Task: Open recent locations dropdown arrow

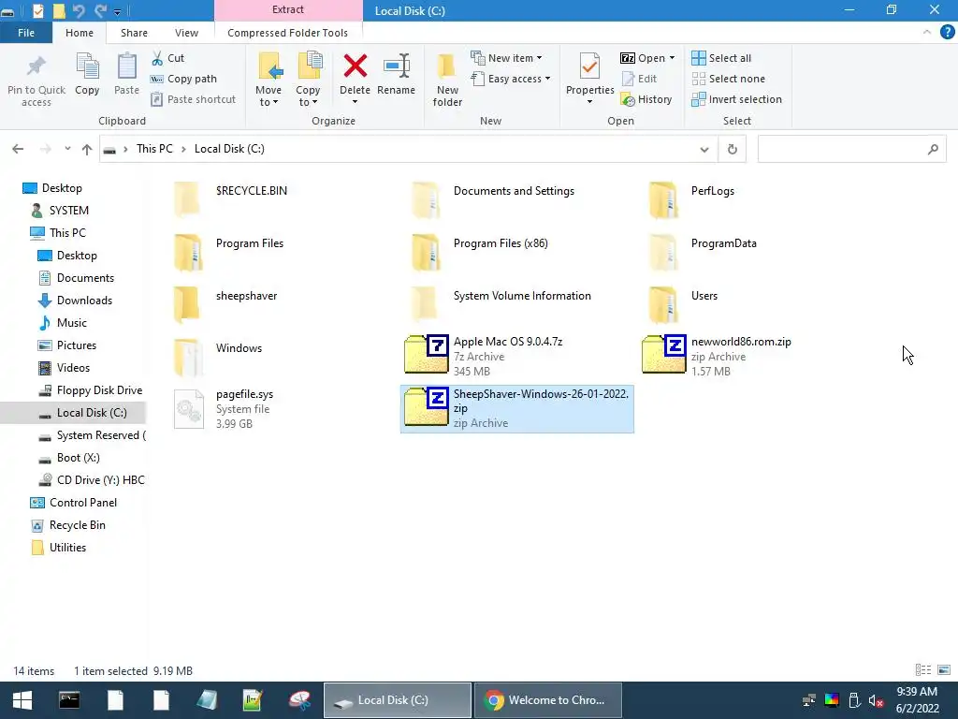Action: pyautogui.click(x=67, y=149)
